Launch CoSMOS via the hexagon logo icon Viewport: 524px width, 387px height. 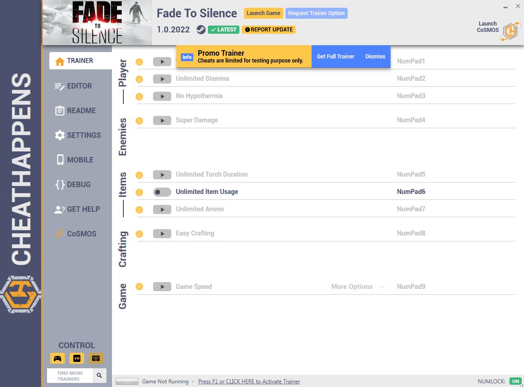click(511, 31)
